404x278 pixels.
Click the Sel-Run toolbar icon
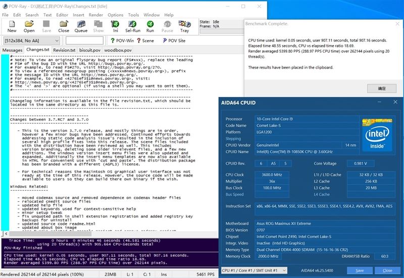point(133,27)
